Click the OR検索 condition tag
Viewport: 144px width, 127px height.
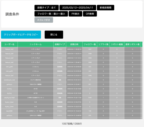tap(90, 14)
